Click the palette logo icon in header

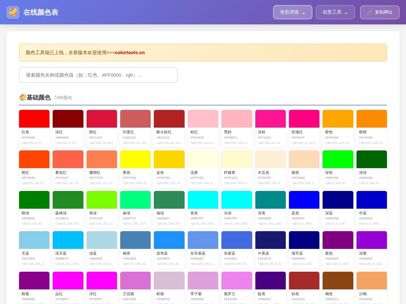click(13, 12)
